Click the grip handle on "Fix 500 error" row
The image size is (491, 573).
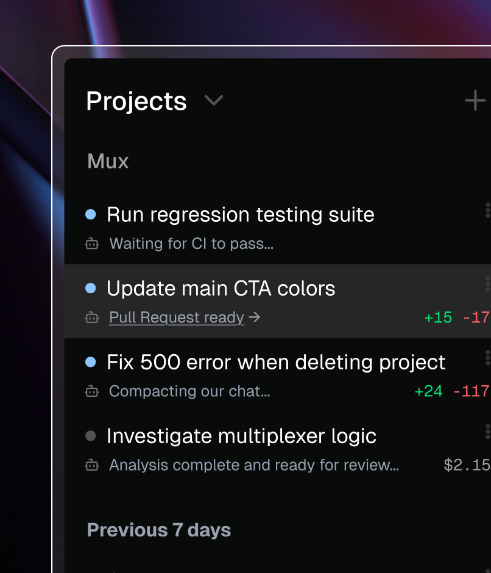[487, 358]
